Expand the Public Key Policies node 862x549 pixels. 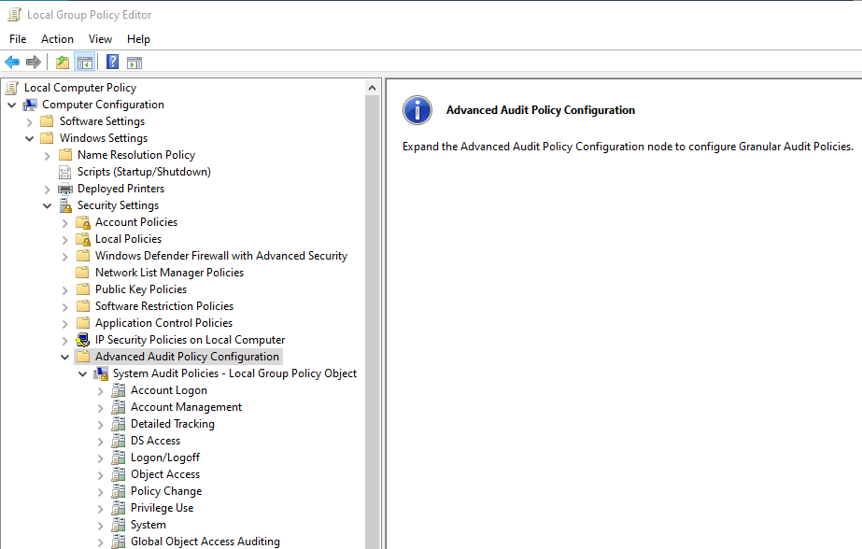pyautogui.click(x=64, y=290)
